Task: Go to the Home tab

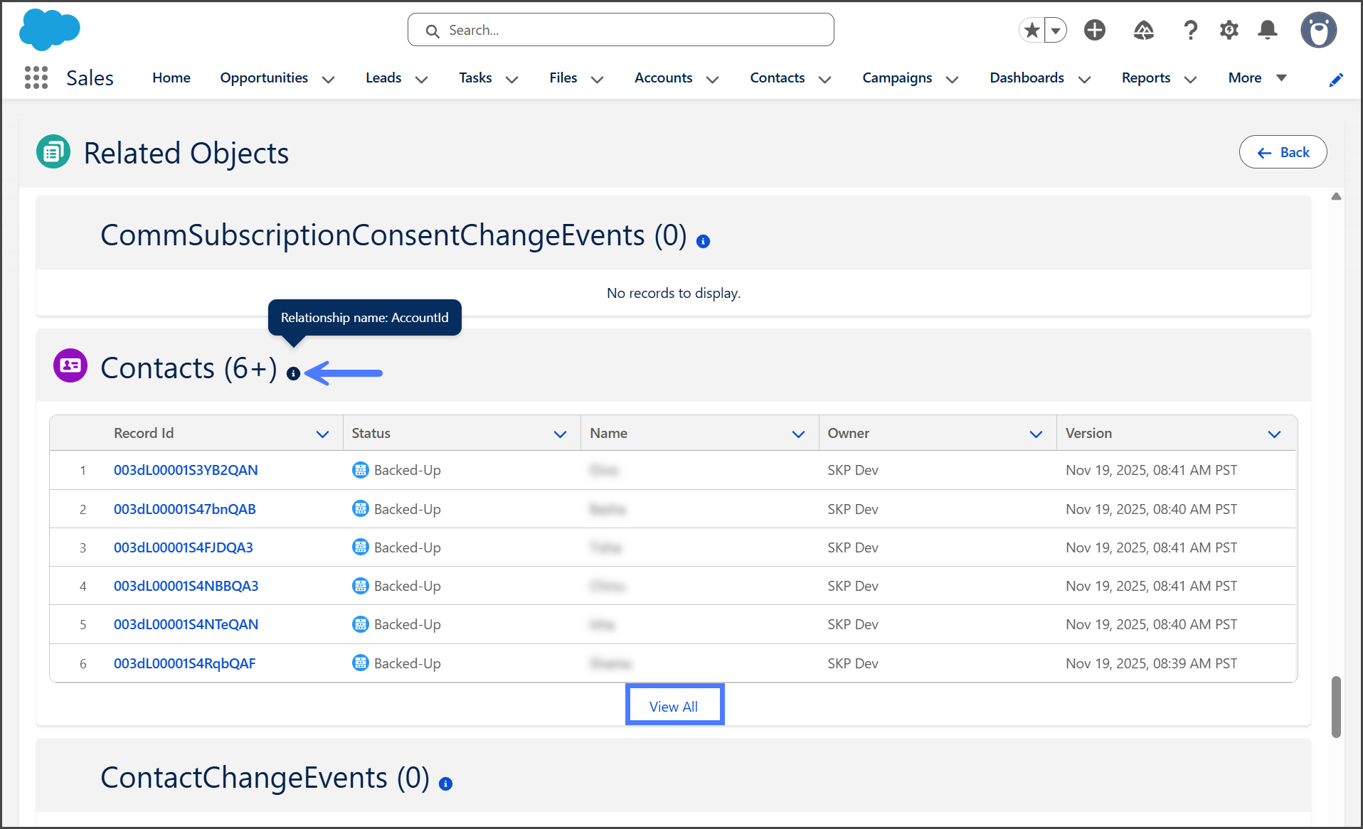Action: (171, 77)
